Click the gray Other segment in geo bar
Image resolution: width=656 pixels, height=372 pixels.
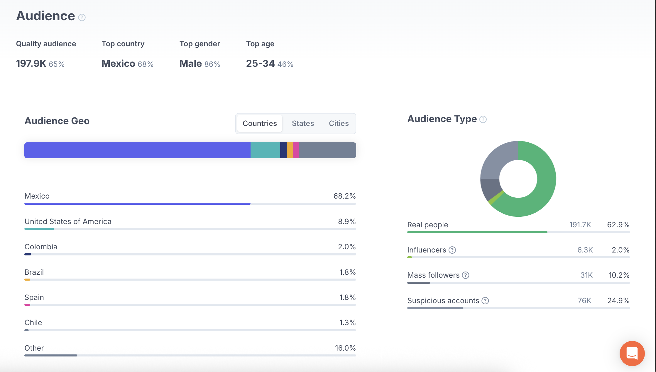[327, 150]
